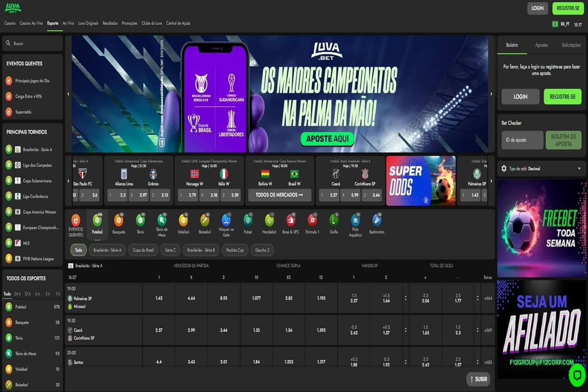
Task: Enable the Copa do Brasil filter chip
Action: 144,250
